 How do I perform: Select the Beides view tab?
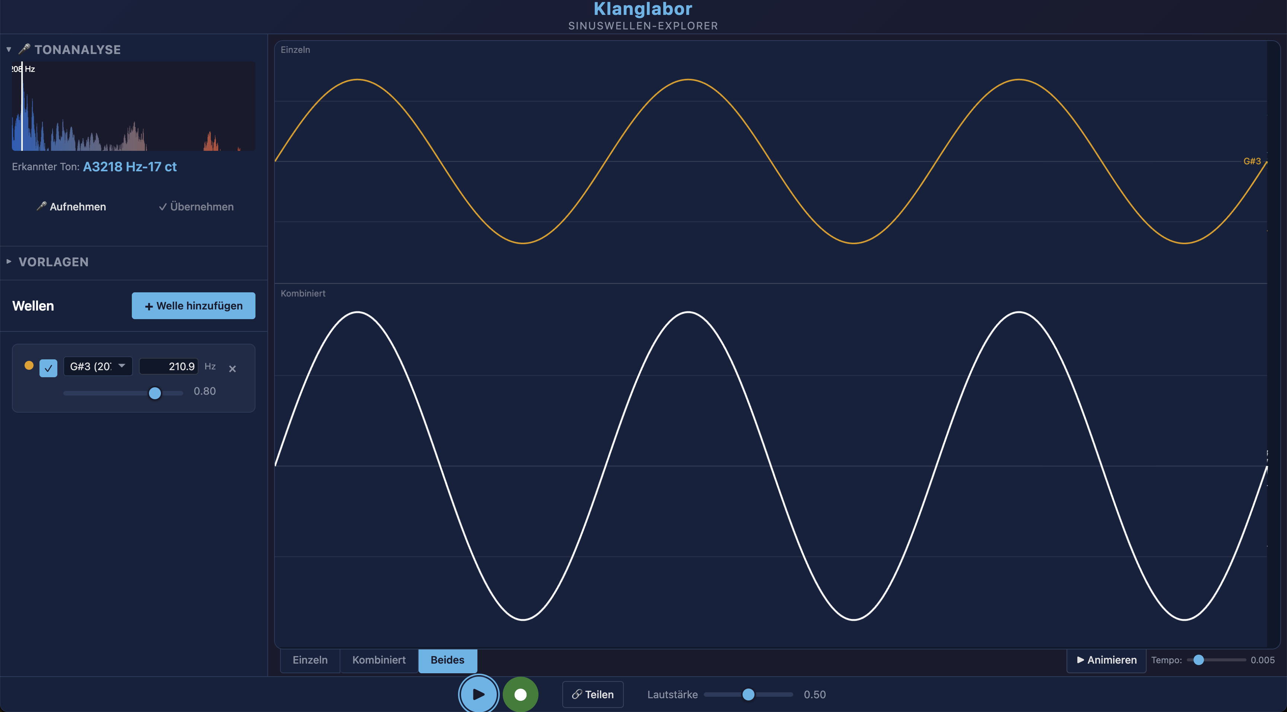pos(447,659)
